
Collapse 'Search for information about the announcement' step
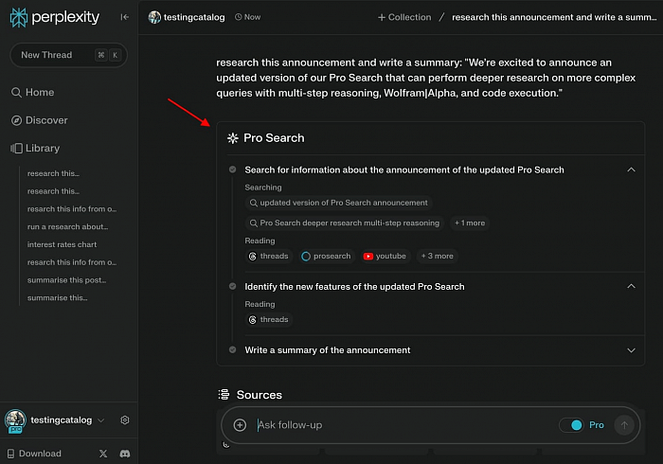(631, 170)
